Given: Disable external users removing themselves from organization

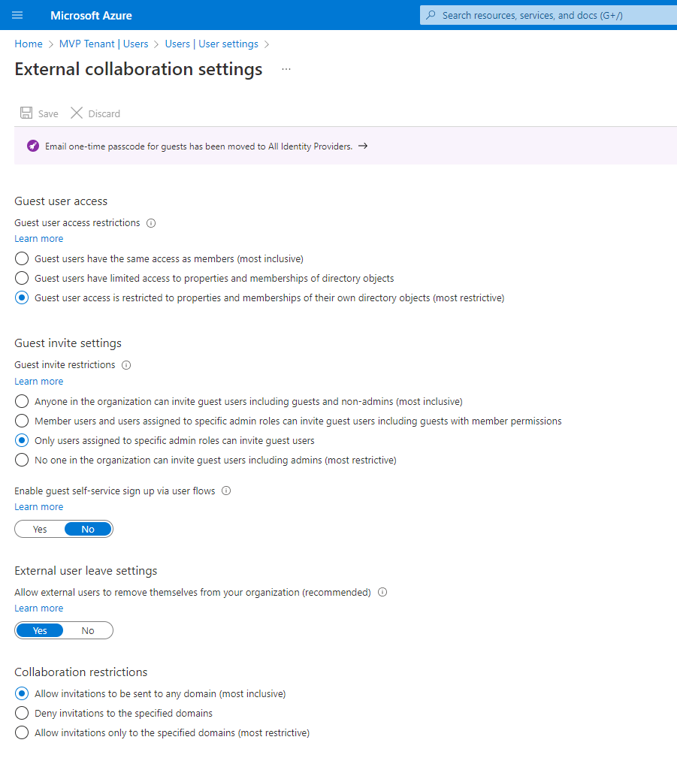Looking at the screenshot, I should 88,630.
